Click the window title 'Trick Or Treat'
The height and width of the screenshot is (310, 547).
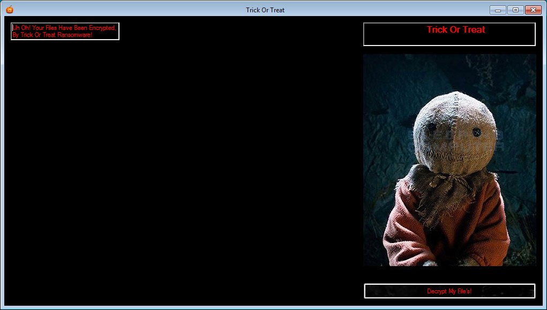265,10
